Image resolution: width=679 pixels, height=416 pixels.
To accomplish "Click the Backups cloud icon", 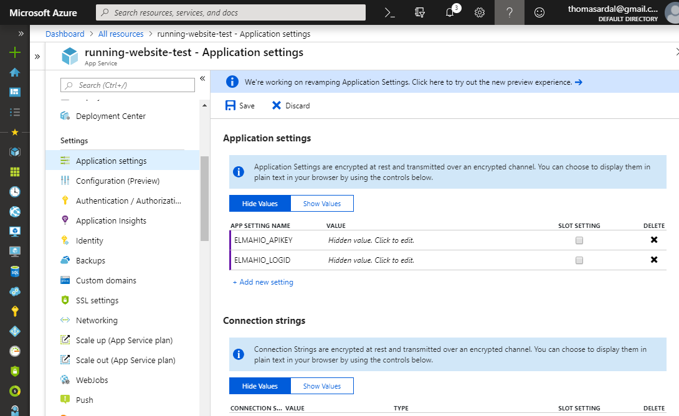I will (65, 260).
